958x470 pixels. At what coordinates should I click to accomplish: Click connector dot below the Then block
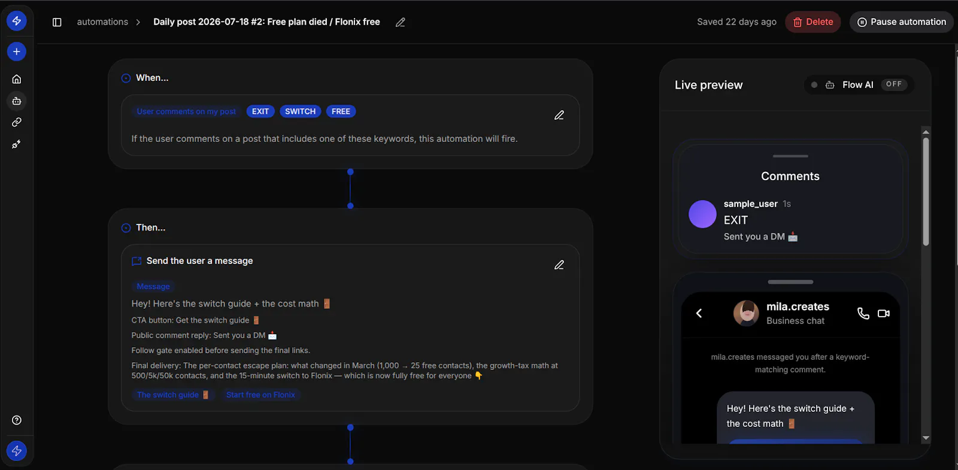pos(350,427)
